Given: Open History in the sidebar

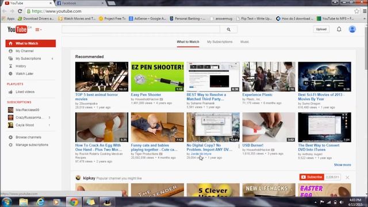Looking at the screenshot, I should point(21,66).
